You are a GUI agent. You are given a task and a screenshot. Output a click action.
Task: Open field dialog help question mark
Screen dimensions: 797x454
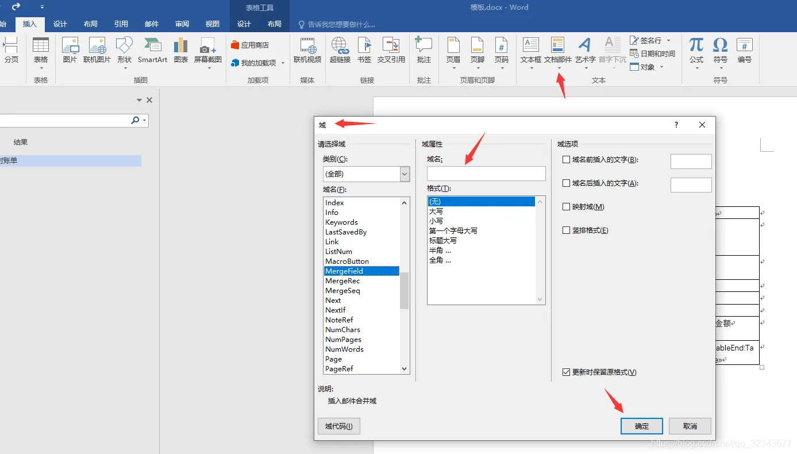point(676,125)
